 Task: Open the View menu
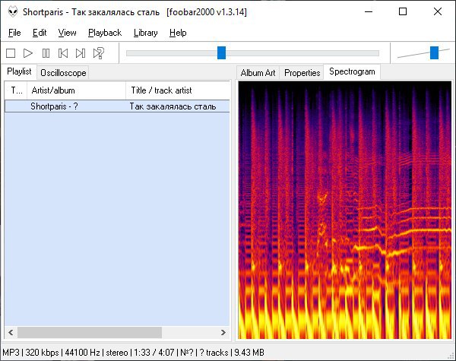point(67,33)
